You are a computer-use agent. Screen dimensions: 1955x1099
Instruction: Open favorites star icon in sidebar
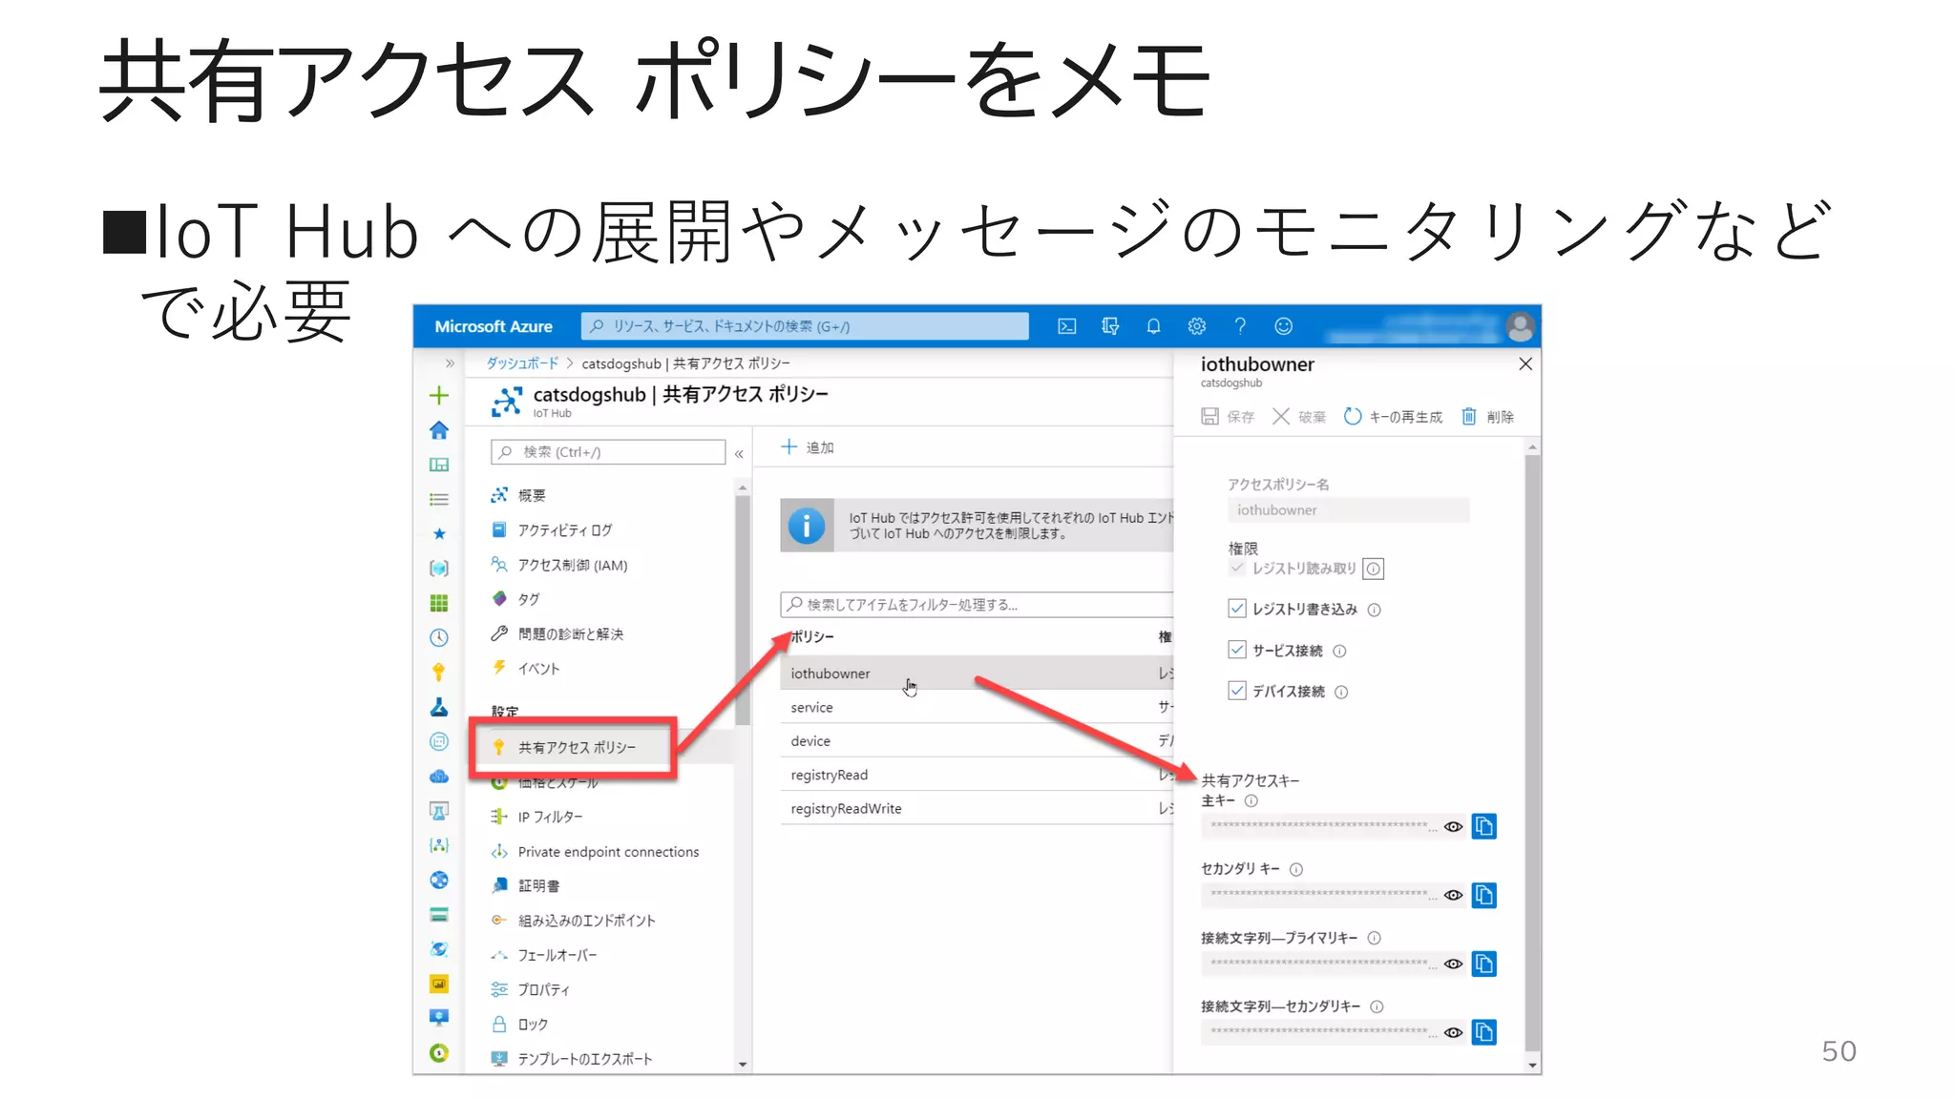click(439, 533)
